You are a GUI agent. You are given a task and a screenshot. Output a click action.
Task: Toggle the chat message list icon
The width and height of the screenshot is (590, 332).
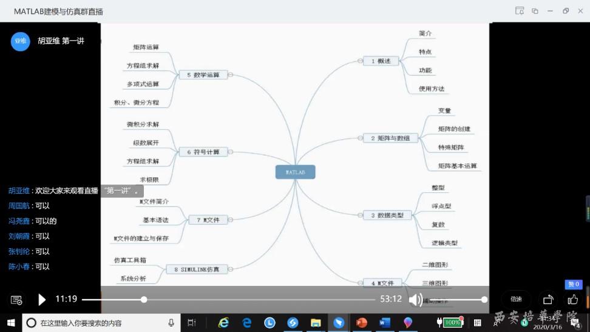pyautogui.click(x=16, y=300)
